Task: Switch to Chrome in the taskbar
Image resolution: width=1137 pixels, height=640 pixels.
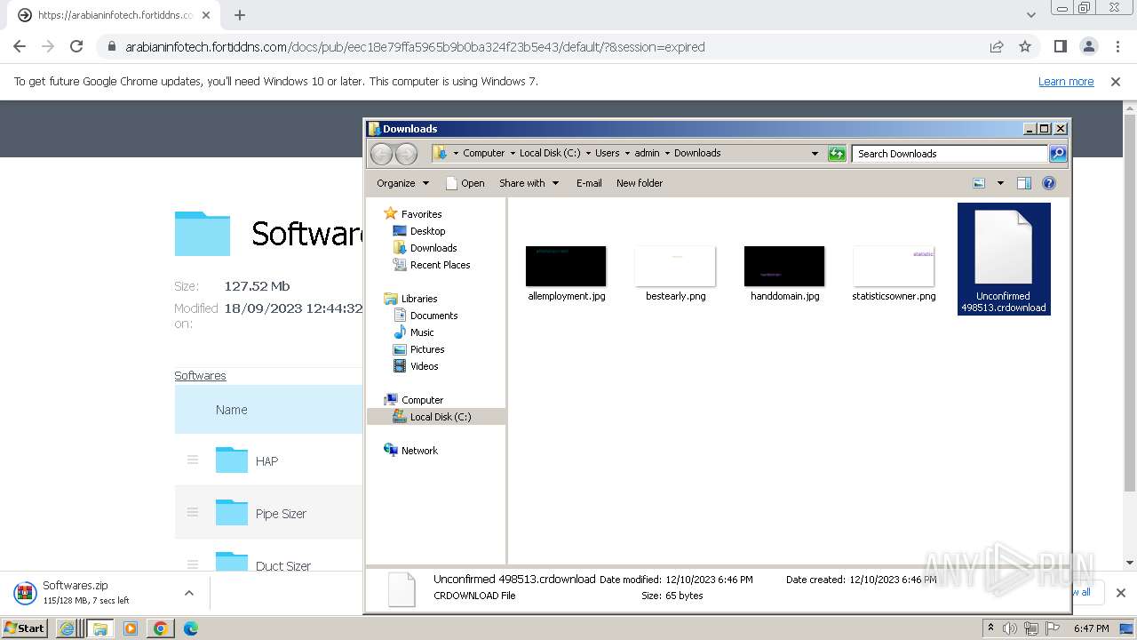Action: click(x=160, y=628)
